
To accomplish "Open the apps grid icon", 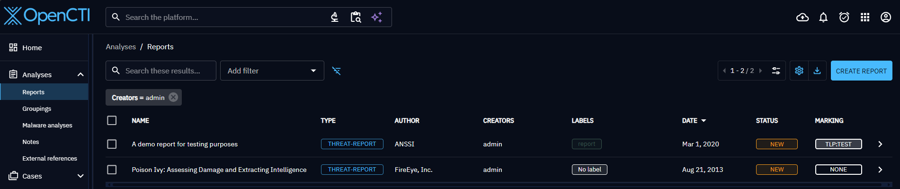I will pyautogui.click(x=865, y=18).
